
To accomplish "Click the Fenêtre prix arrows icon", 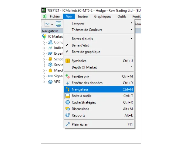I will pos(68,76).
